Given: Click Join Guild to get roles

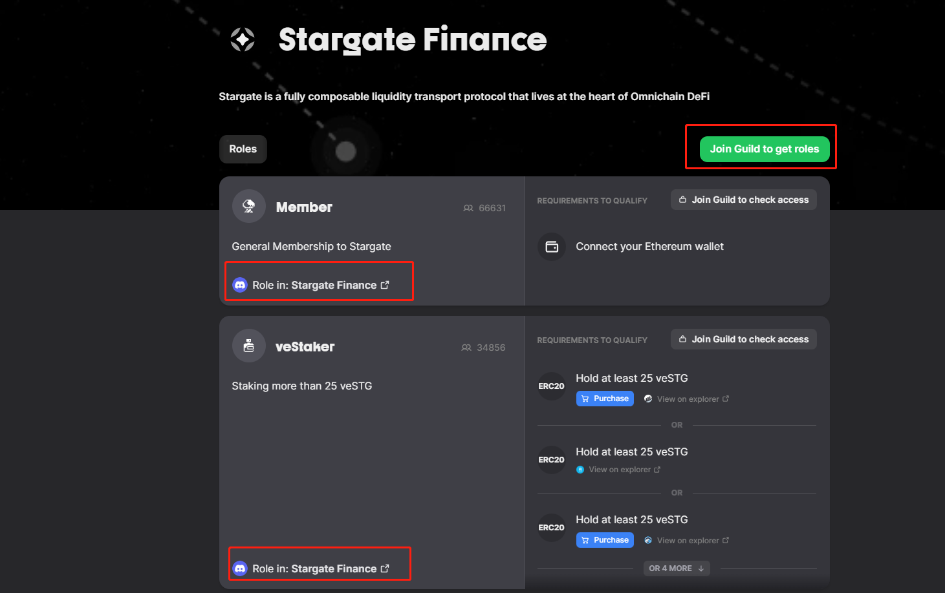Looking at the screenshot, I should click(x=765, y=149).
